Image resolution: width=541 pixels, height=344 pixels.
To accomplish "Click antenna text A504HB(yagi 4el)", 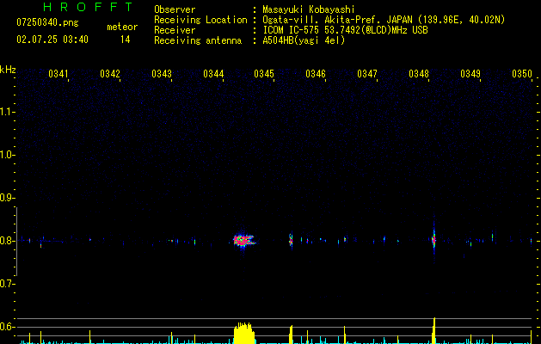I will tap(304, 40).
